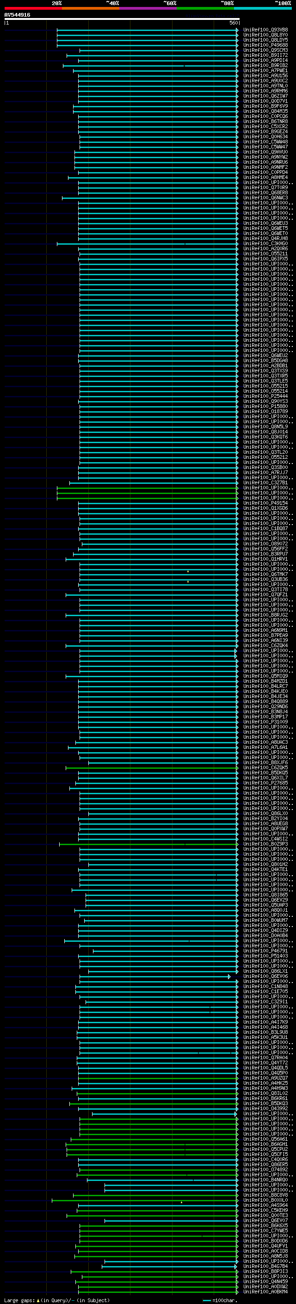Click the cyan ~100% identity legend segment
This screenshot has width=296, height=1304.
click(x=263, y=8)
